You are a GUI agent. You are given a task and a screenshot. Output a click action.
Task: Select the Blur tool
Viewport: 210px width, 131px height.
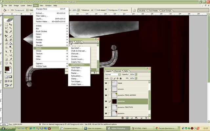tap(6, 47)
